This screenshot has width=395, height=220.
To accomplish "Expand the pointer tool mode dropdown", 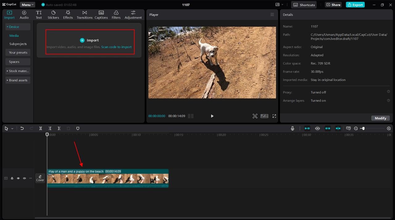I will [x=12, y=128].
